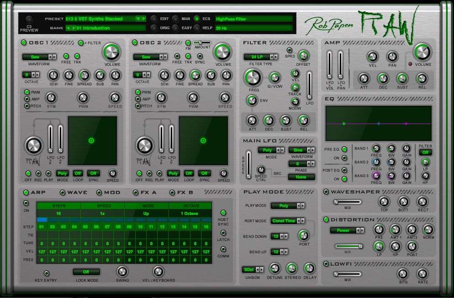Click the OSC 2 volume knob

tap(222, 52)
